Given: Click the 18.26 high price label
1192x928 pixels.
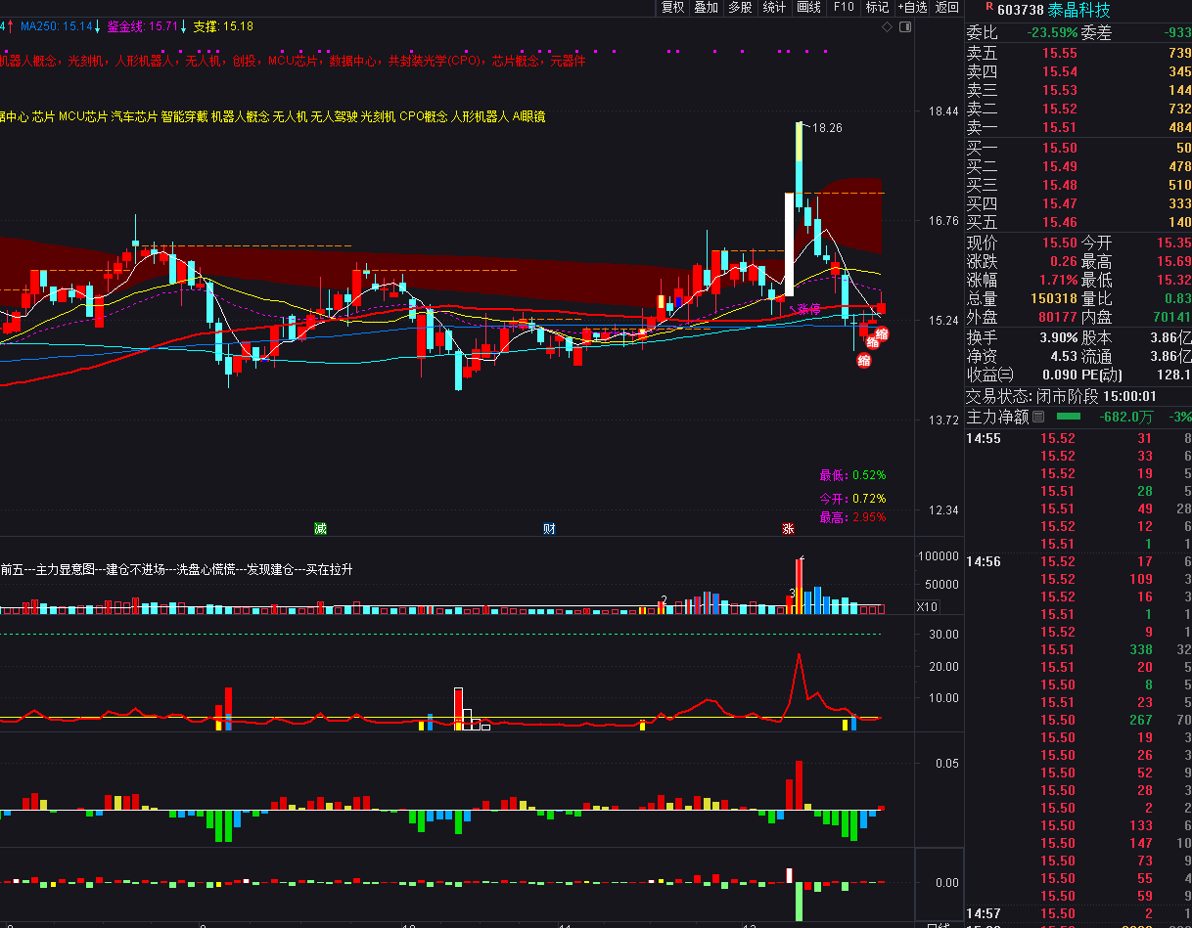Looking at the screenshot, I should (x=827, y=128).
